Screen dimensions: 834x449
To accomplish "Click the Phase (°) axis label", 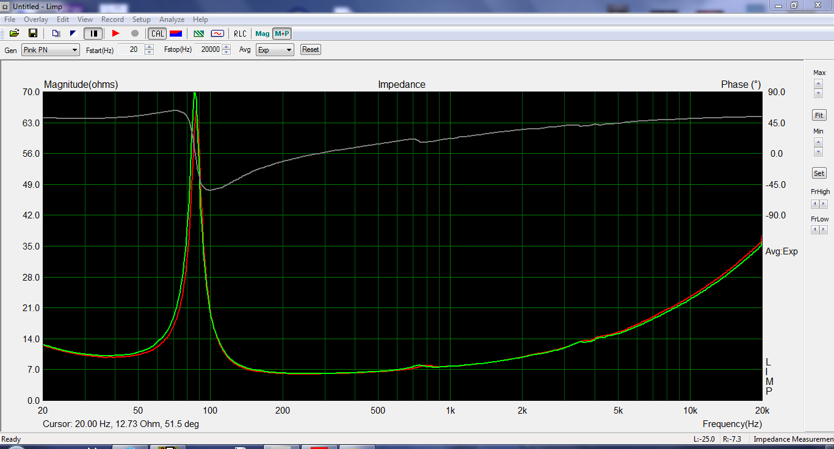I will click(741, 85).
